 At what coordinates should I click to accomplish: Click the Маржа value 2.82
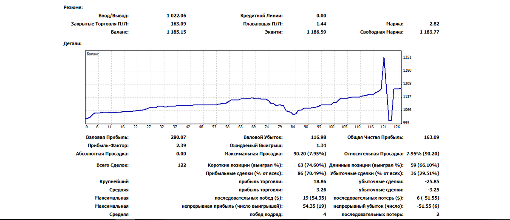(x=434, y=24)
